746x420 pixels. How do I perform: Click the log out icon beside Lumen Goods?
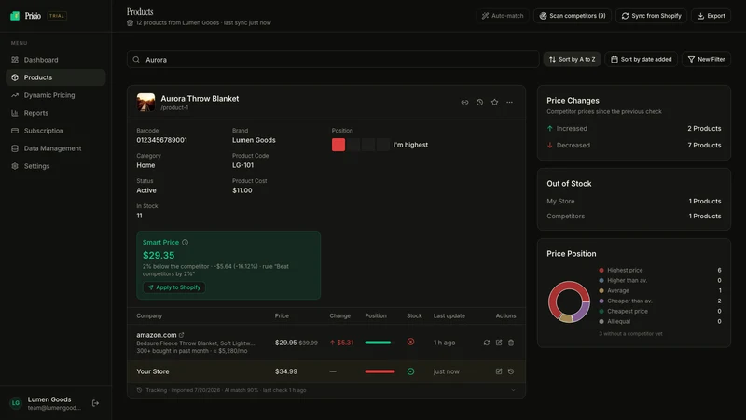click(x=96, y=403)
